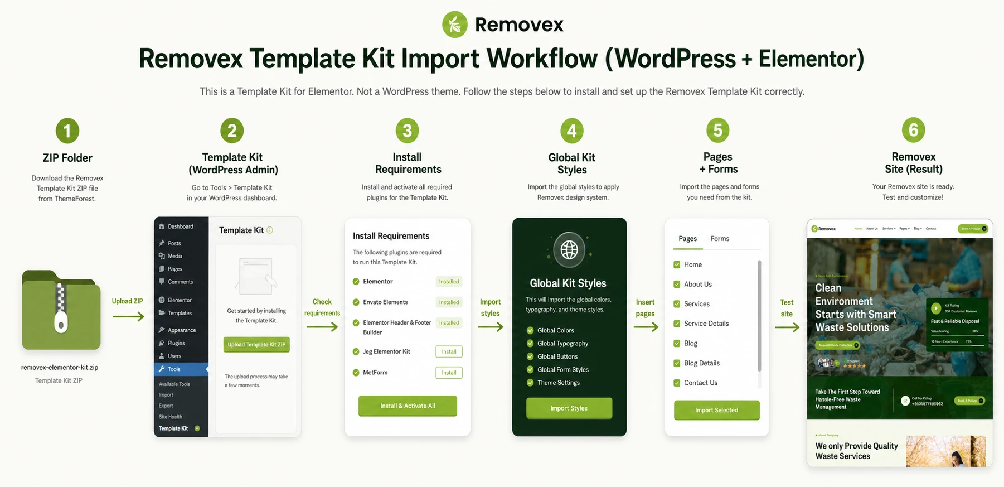The image size is (1004, 487).
Task: Click the About Company photo thumbnail
Action: (x=946, y=451)
